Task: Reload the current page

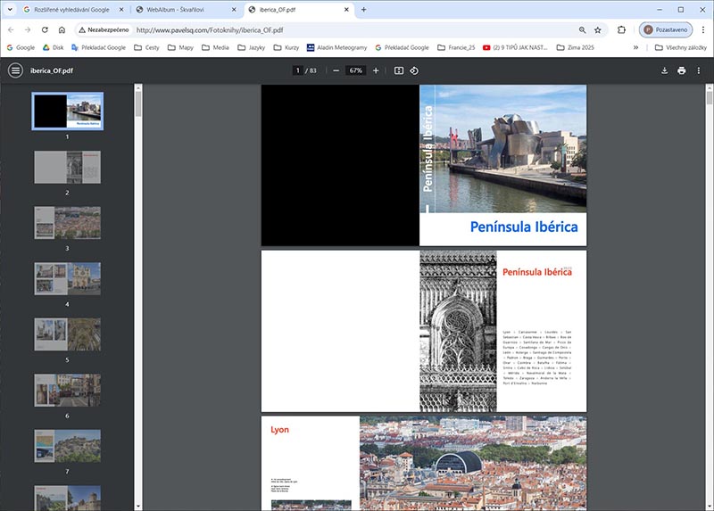Action: point(44,29)
